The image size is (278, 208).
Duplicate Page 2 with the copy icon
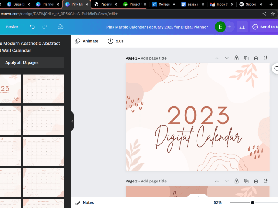click(246, 181)
